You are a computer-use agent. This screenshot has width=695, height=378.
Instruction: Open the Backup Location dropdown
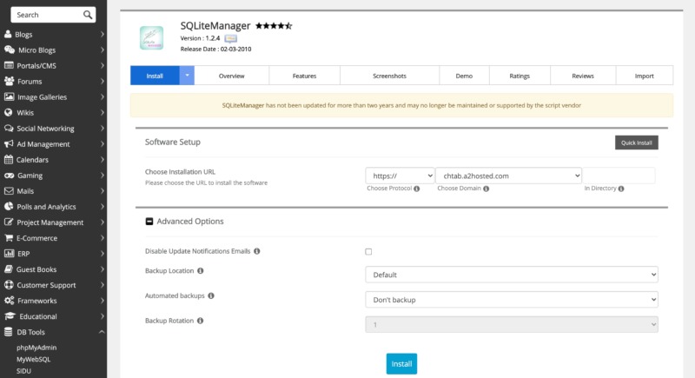click(x=511, y=275)
